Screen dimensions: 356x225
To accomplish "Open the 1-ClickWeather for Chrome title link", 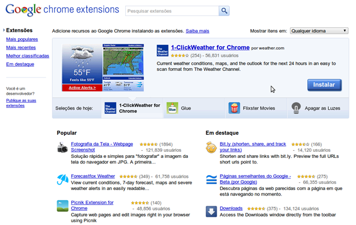I will pyautogui.click(x=210, y=48).
